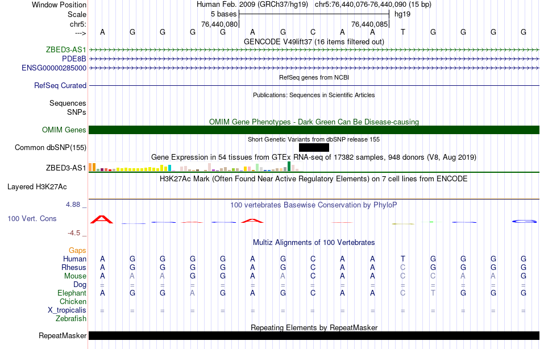Click the Elephant alignment row label
This screenshot has width=540, height=349.
(x=72, y=293)
